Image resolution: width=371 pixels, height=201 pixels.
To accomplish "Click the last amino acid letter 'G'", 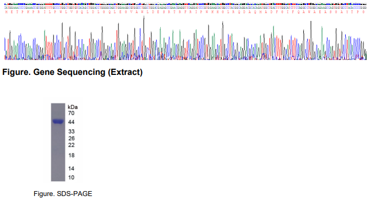I will coord(364,12).
